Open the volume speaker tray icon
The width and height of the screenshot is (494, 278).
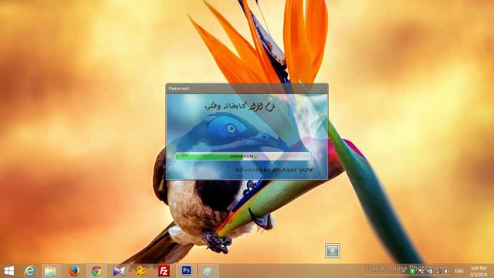446,271
